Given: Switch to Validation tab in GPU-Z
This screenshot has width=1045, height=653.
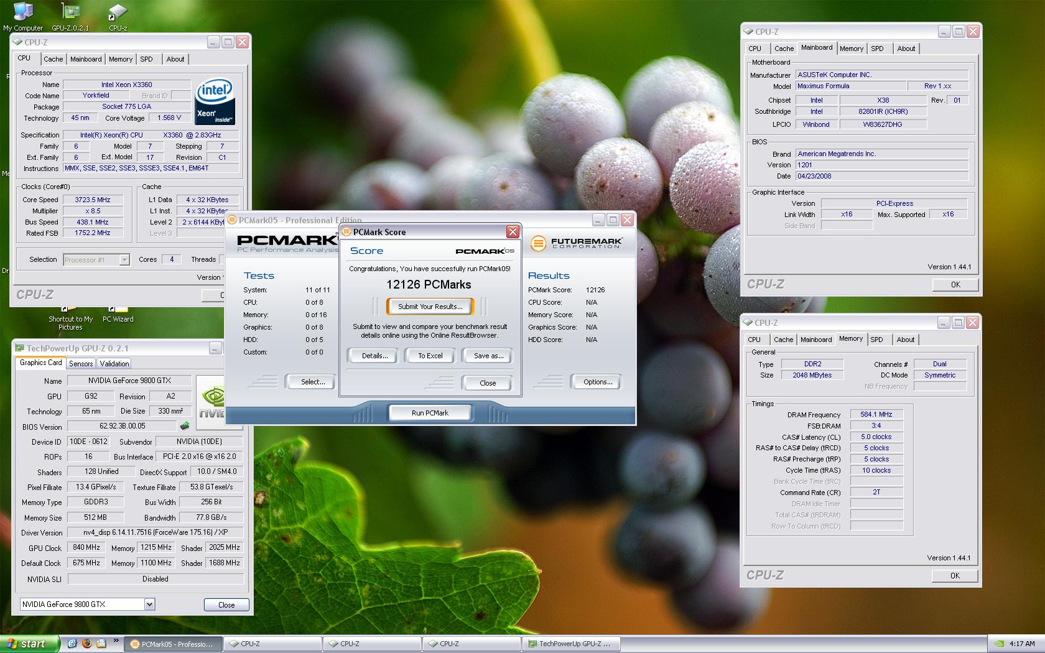Looking at the screenshot, I should pyautogui.click(x=114, y=364).
